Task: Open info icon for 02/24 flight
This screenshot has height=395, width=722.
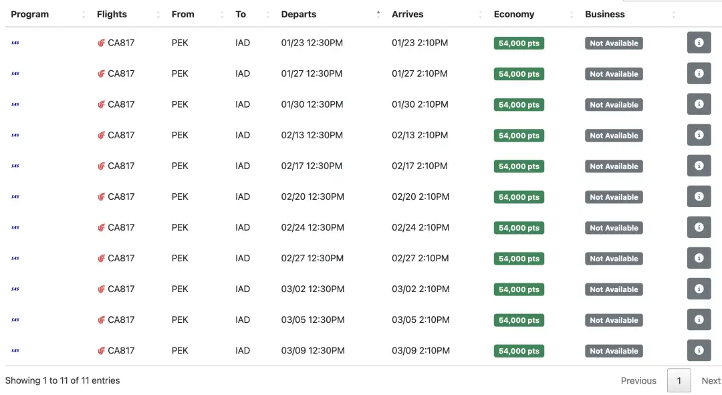Action: 699,227
